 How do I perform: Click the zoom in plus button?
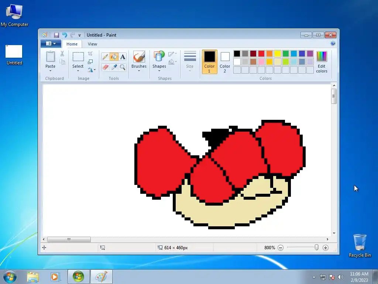(326, 247)
